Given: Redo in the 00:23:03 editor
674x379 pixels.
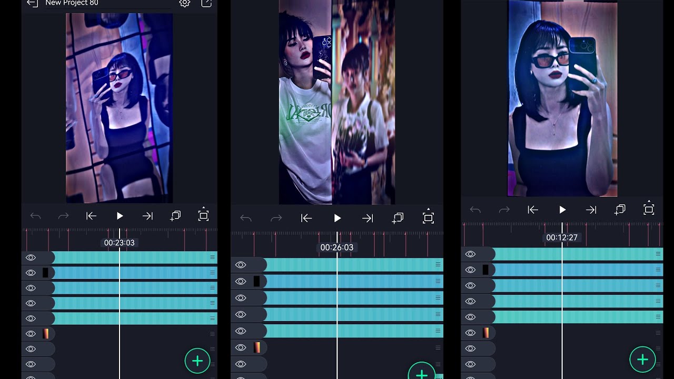Looking at the screenshot, I should (63, 216).
